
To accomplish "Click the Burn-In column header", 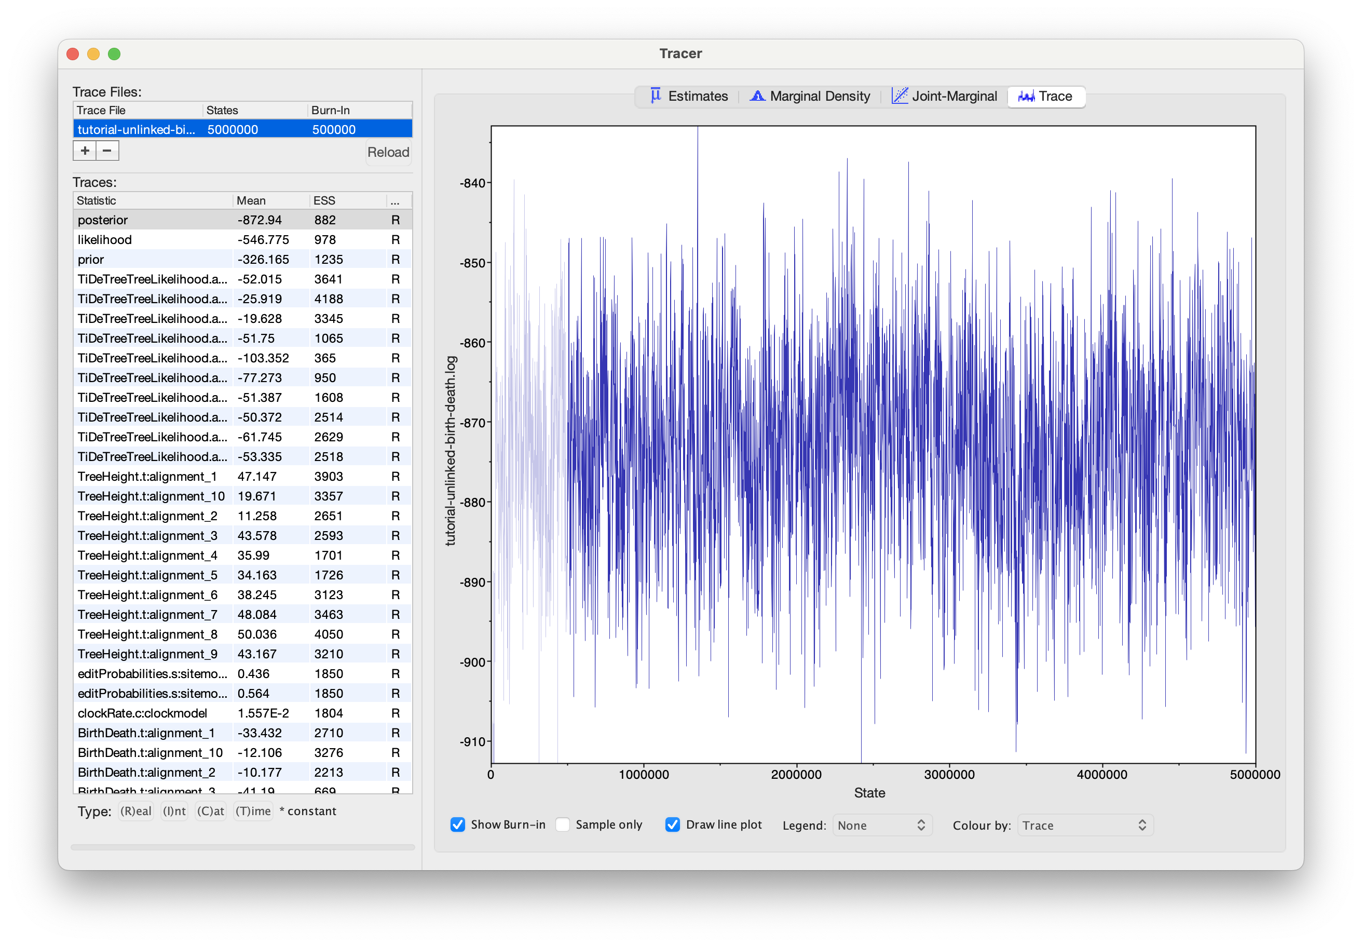I will point(360,111).
